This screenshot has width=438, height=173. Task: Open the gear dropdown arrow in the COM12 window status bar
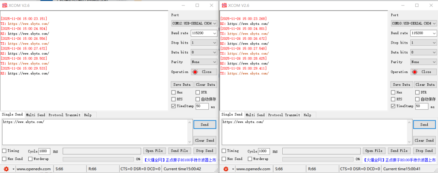pyautogui.click(x=14, y=169)
